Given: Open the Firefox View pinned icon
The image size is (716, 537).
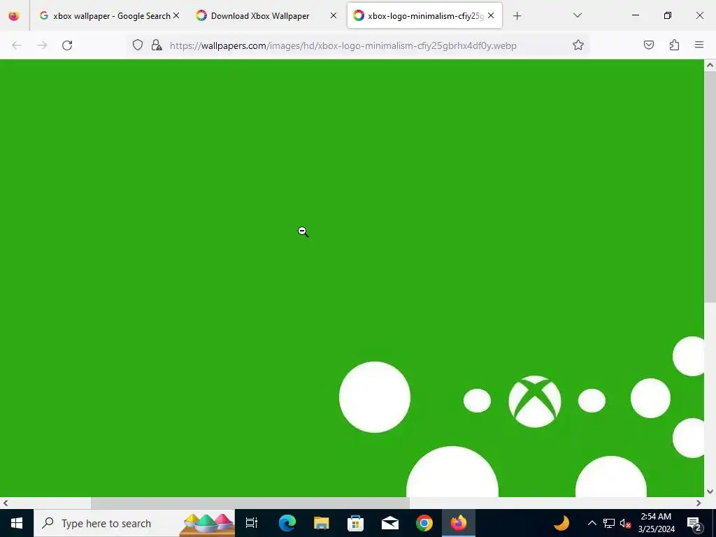Looking at the screenshot, I should coord(14,15).
